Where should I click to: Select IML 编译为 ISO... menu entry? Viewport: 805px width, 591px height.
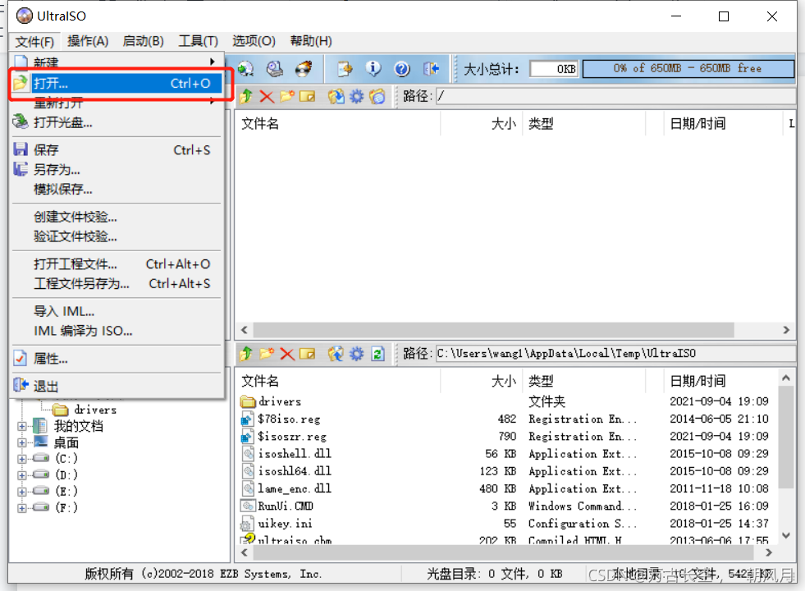[117, 331]
